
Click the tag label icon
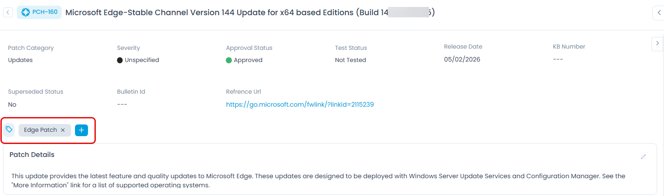9,130
